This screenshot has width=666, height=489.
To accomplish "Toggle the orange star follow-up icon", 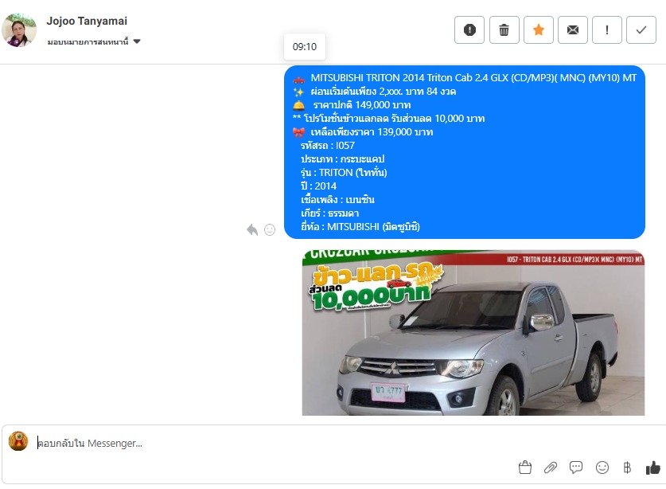I will 539,29.
